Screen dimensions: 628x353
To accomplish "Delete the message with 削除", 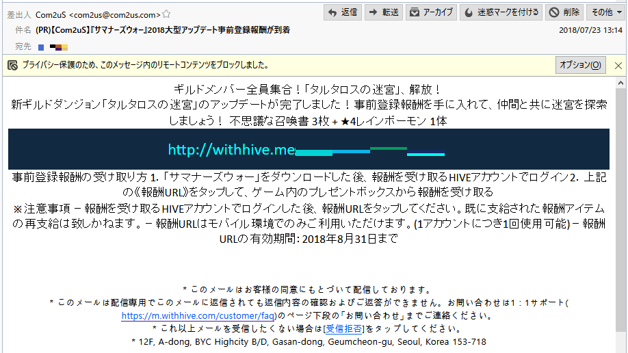I will (564, 12).
